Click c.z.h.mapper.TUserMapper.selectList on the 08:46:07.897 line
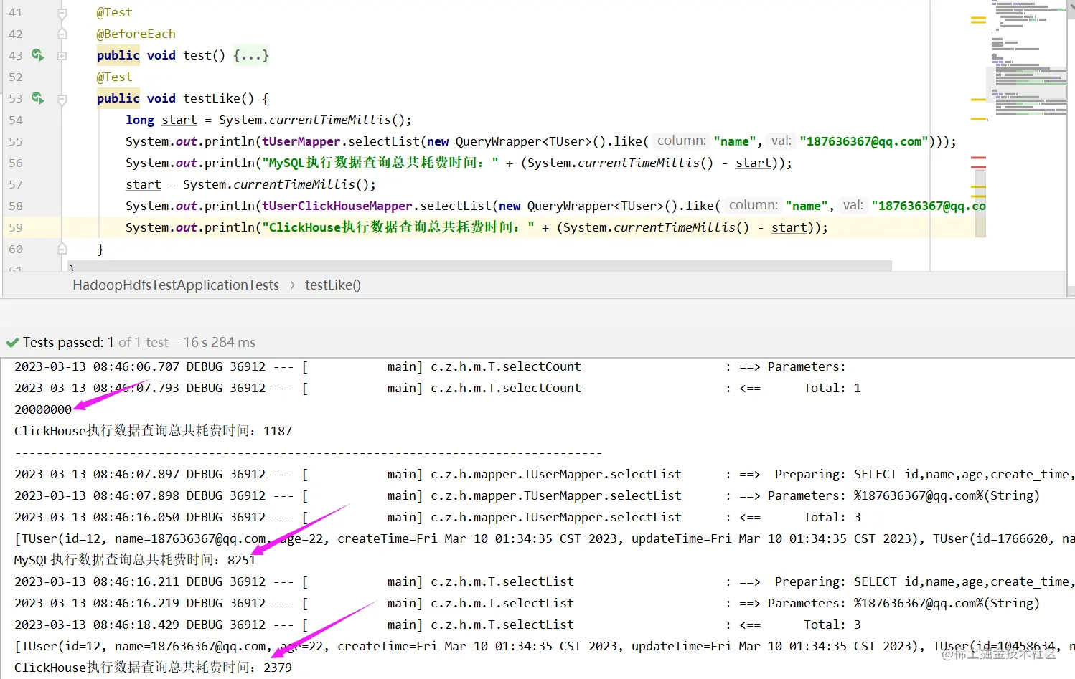This screenshot has width=1075, height=679. tap(556, 474)
